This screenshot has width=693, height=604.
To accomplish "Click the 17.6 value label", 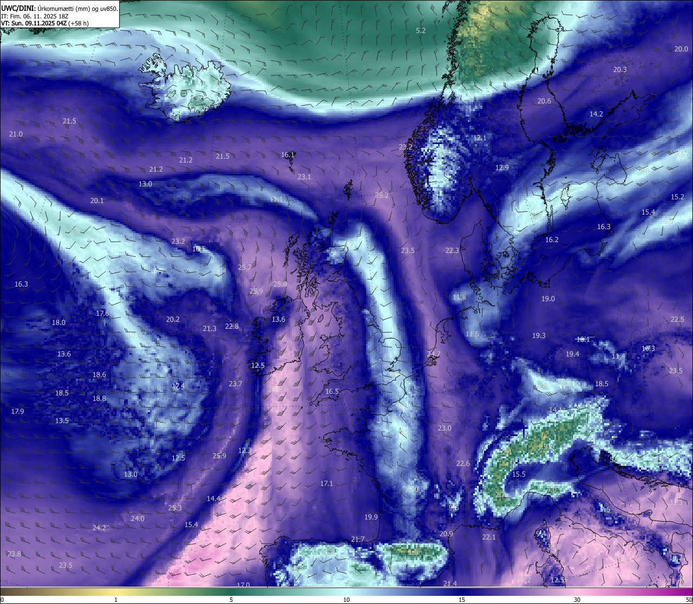I will pos(102,314).
